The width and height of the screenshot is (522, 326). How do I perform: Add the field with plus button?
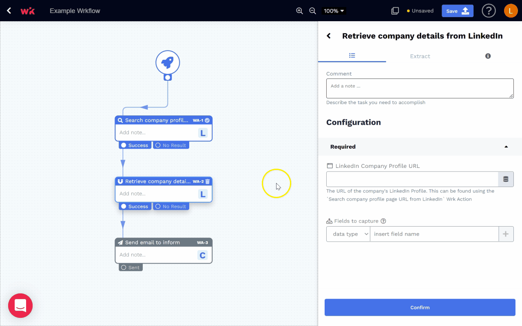point(506,234)
